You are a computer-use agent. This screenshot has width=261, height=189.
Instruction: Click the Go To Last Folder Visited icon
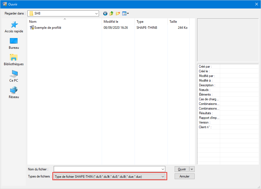tap(105, 13)
